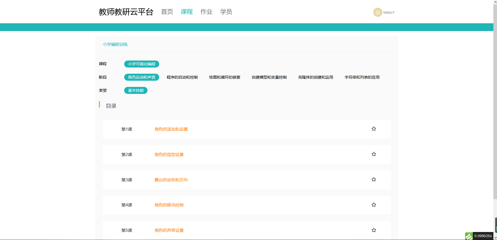Open lesson link 舞台的坐标和方向
This screenshot has height=240, width=497.
tap(171, 180)
